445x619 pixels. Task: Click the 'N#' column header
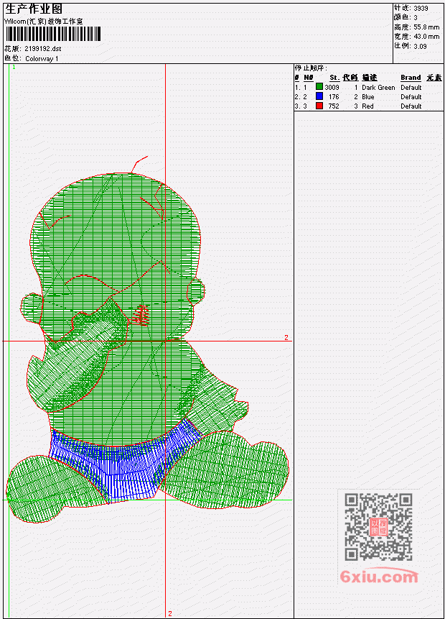[308, 78]
